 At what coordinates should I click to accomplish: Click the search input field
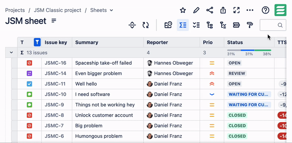click(x=273, y=25)
